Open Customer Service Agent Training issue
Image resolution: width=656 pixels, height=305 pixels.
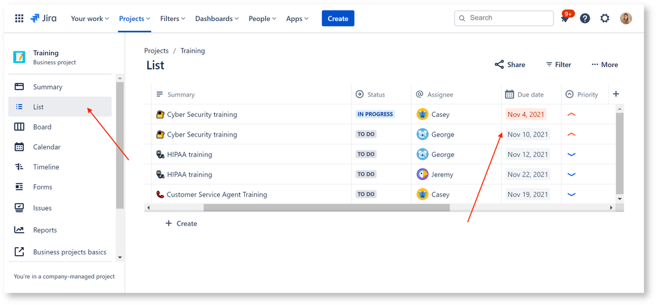tap(217, 195)
